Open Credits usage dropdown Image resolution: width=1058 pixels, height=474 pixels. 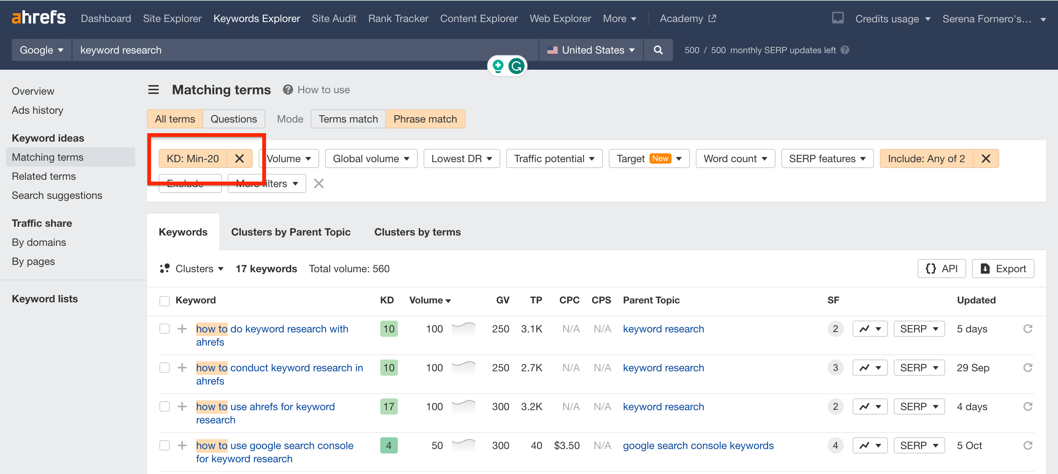[x=893, y=18]
